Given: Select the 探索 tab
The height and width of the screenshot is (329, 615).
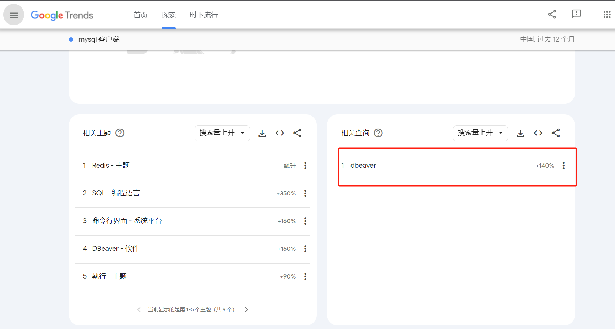Looking at the screenshot, I should pos(168,15).
